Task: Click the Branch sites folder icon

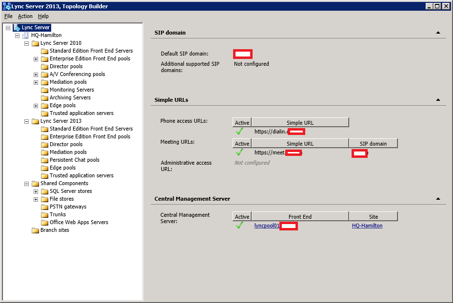Action: pos(35,230)
